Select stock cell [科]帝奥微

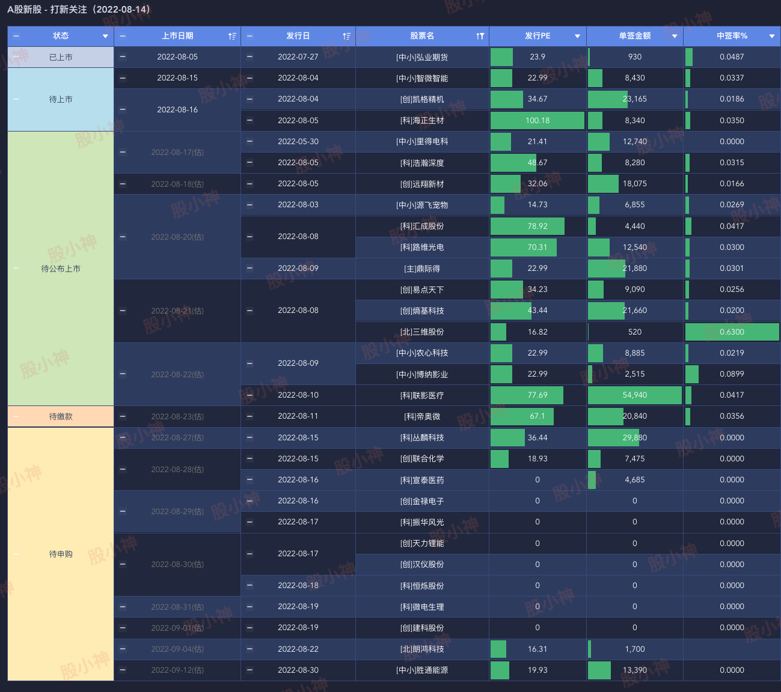422,416
